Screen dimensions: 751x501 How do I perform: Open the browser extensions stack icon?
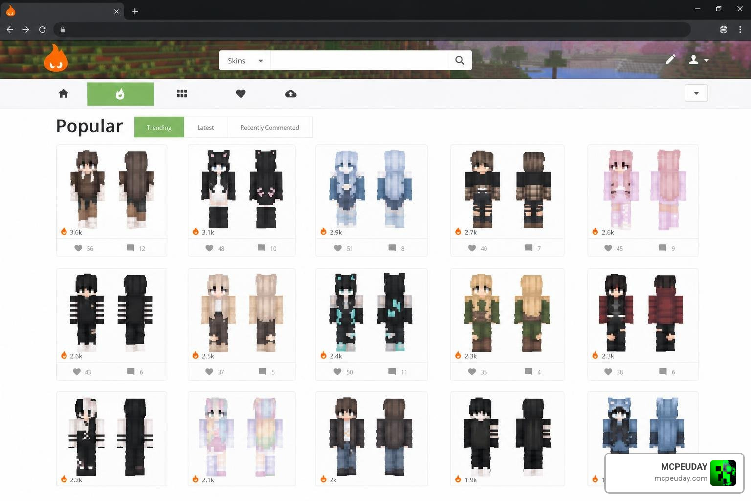click(723, 29)
